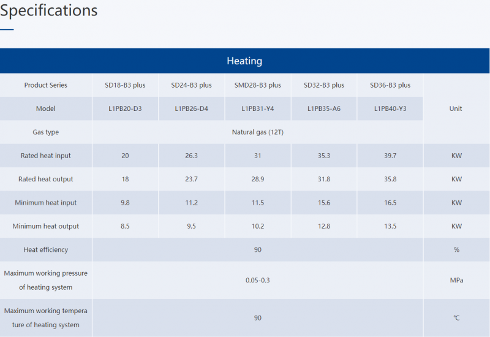Select the Heating table header bar
Screen dimensions: 490x337
pyautogui.click(x=244, y=61)
